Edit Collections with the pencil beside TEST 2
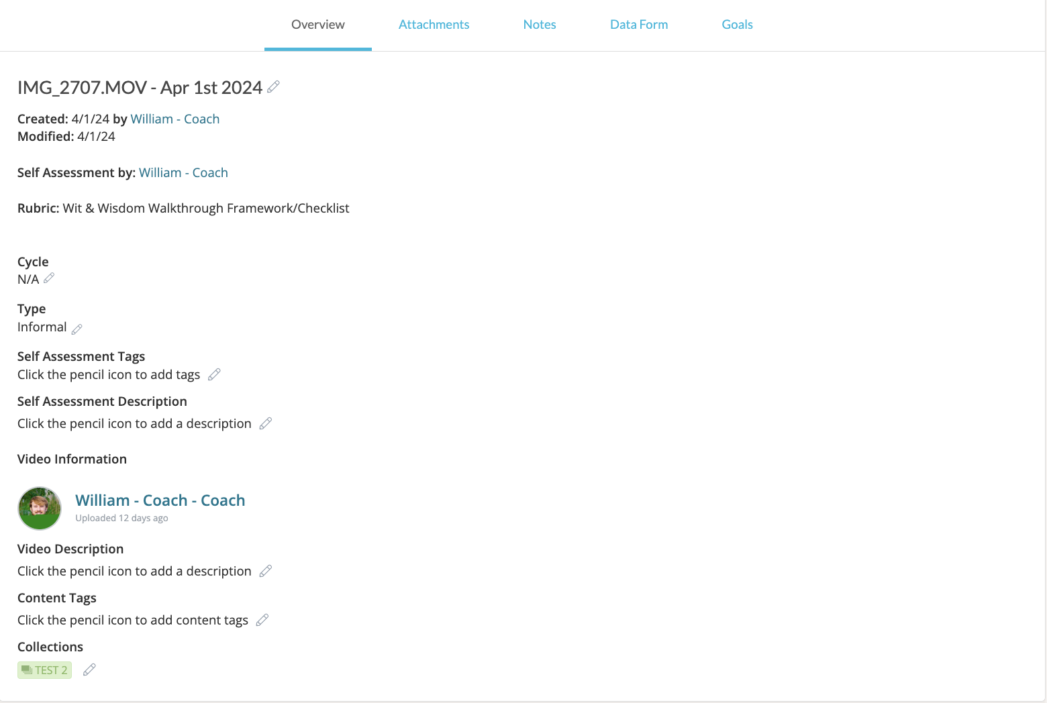Image resolution: width=1047 pixels, height=703 pixels. coord(89,669)
